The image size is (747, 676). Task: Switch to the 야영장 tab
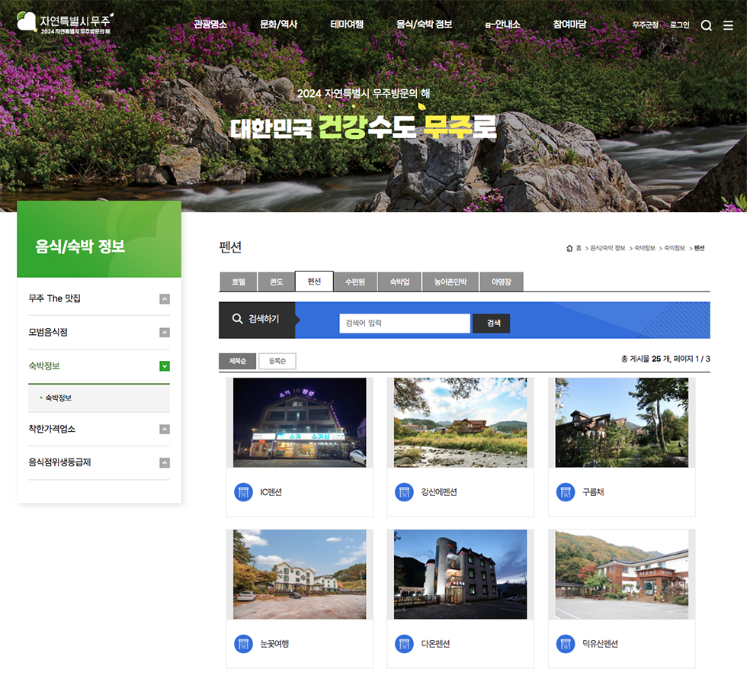502,282
